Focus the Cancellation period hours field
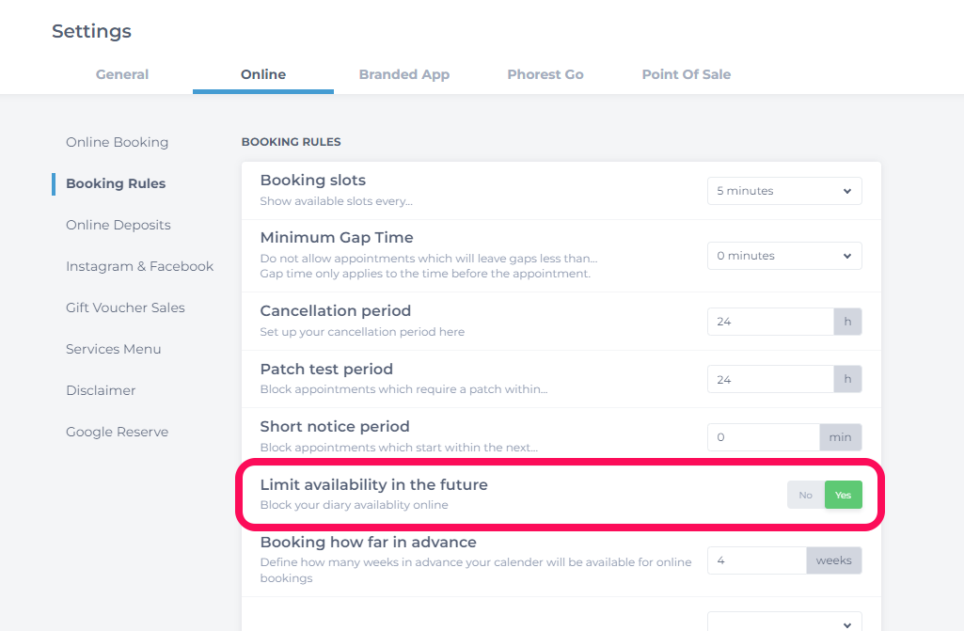 point(770,322)
